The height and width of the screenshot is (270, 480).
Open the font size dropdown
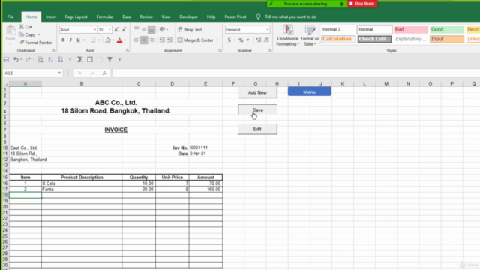tap(110, 30)
